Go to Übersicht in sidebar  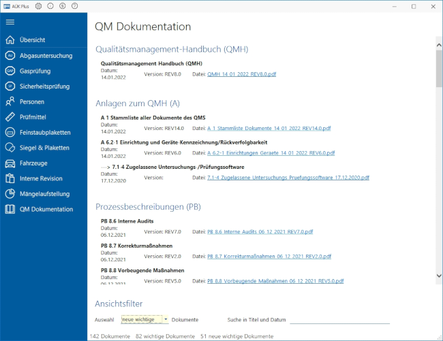pos(33,40)
